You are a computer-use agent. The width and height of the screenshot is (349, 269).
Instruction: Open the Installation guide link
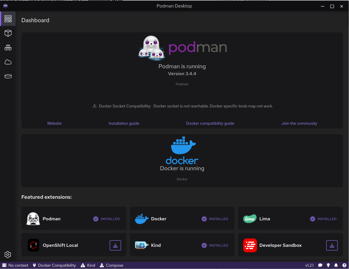[x=124, y=123]
